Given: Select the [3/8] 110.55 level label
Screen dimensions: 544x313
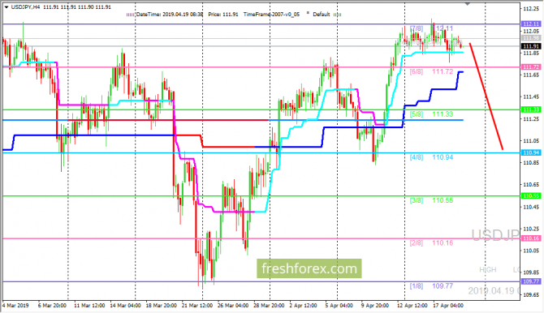Looking at the screenshot, I should tap(431, 200).
